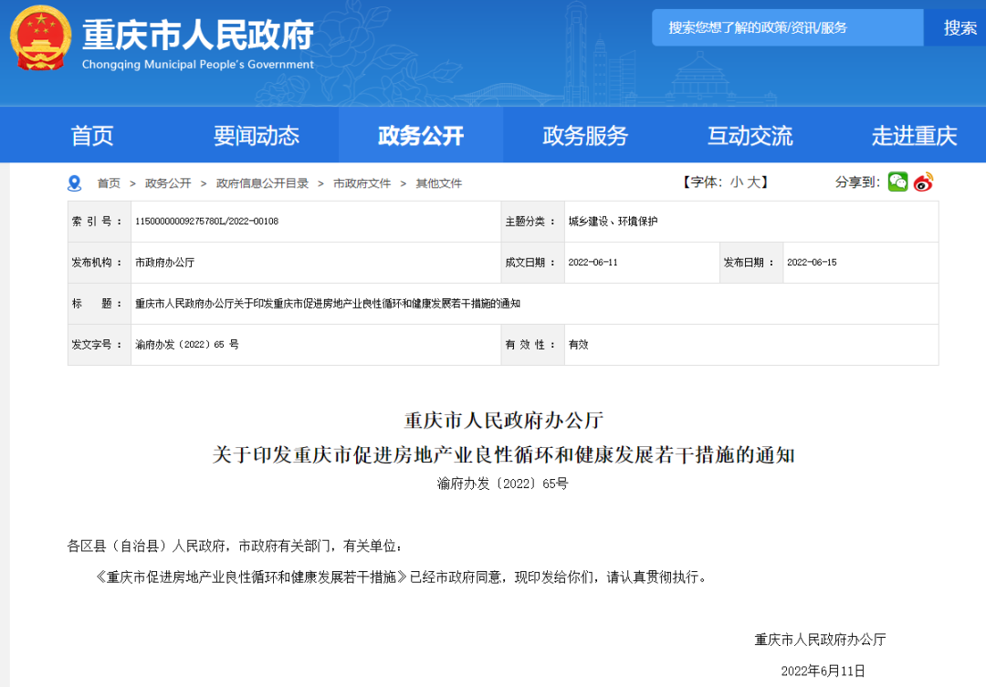This screenshot has width=986, height=687.
Task: Click the 重庆市人民政府 site title
Action: coord(198,36)
